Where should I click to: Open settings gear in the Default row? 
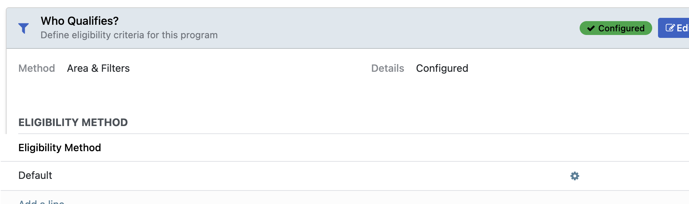tap(575, 176)
